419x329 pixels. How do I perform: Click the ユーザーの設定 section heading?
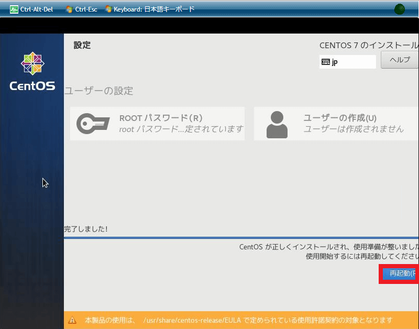tap(99, 91)
